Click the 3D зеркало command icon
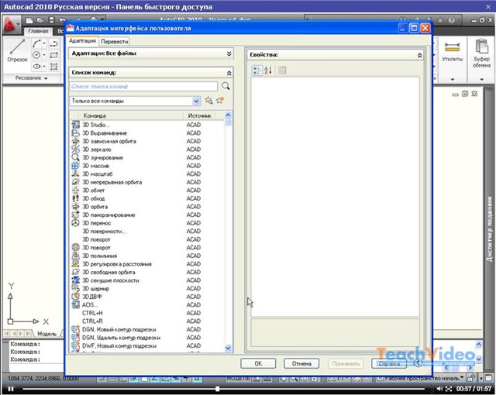 click(75, 149)
